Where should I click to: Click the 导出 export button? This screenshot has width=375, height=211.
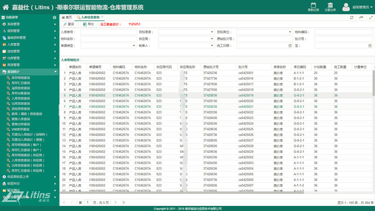click(88, 24)
